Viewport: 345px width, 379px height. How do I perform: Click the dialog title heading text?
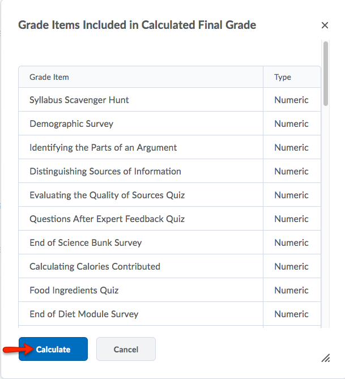137,25
